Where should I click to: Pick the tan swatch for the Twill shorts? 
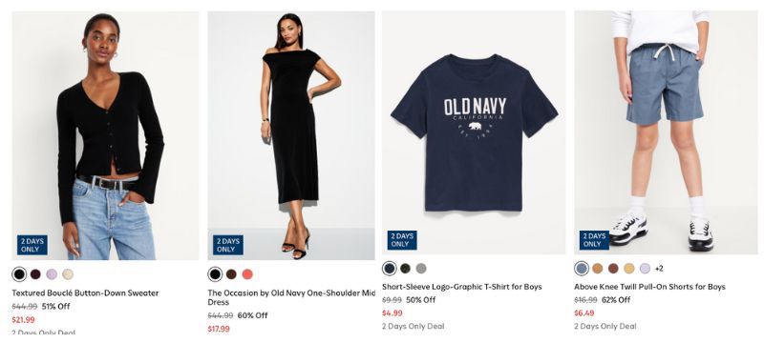[x=598, y=268]
